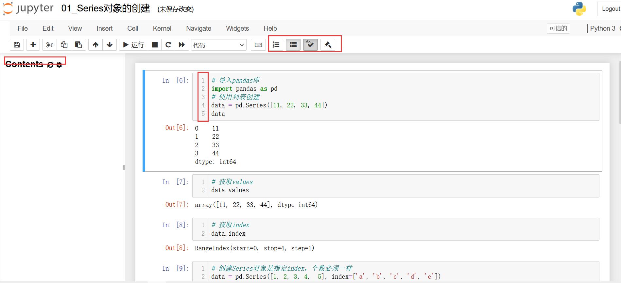Image resolution: width=621 pixels, height=283 pixels.
Task: Open the Kernel menu
Action: coord(162,28)
